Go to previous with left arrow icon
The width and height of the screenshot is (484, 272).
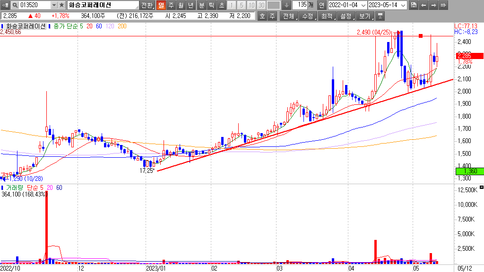pos(423,5)
